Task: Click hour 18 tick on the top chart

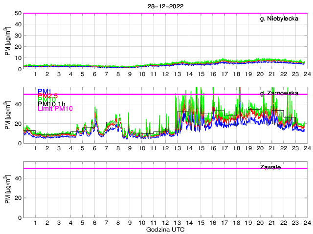Action: click(236, 74)
